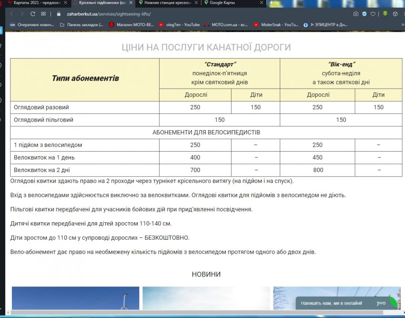This screenshot has height=318, width=405.
Task: Reload the current page
Action: pyautogui.click(x=32, y=14)
